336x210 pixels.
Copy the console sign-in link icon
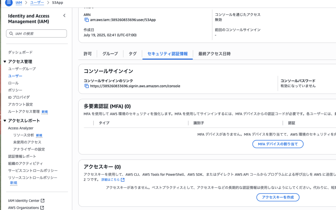click(87, 86)
